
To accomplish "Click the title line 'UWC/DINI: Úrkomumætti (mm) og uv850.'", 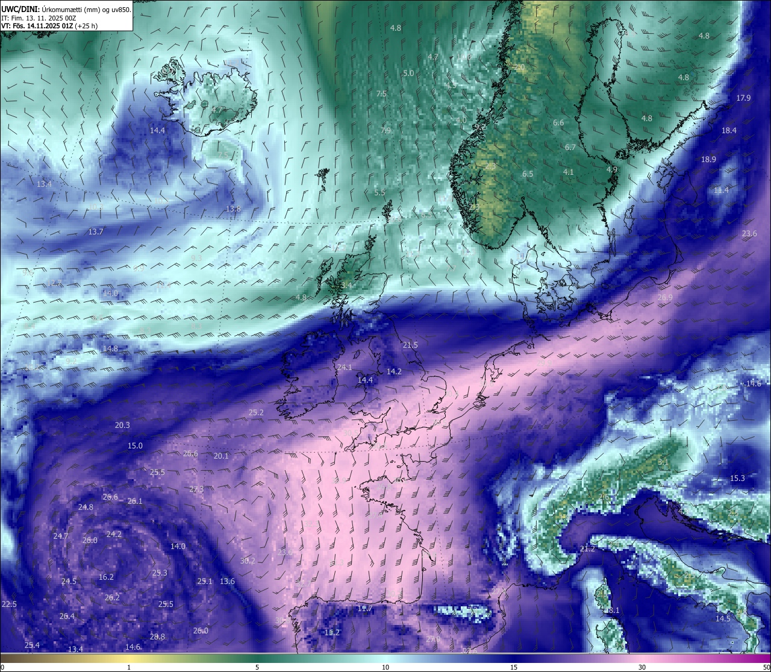I will point(66,9).
